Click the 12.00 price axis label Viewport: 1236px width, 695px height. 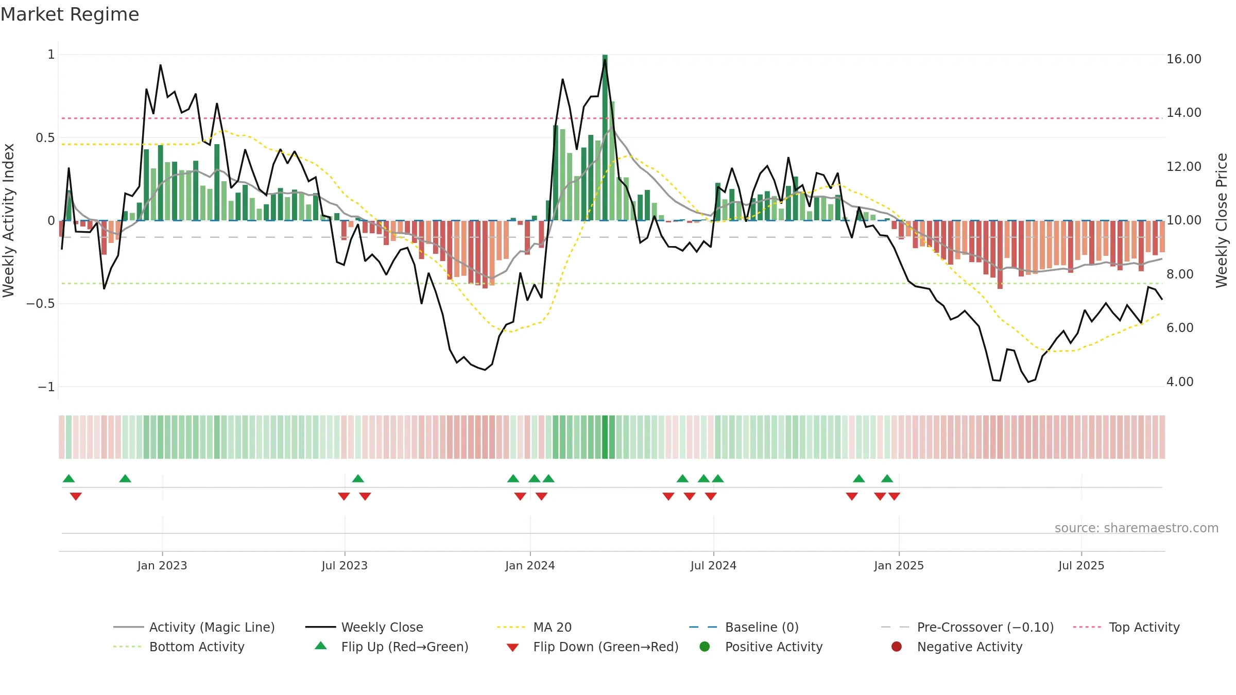click(1183, 167)
